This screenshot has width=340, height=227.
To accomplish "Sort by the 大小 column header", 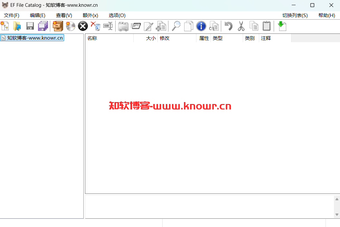I will [146, 38].
